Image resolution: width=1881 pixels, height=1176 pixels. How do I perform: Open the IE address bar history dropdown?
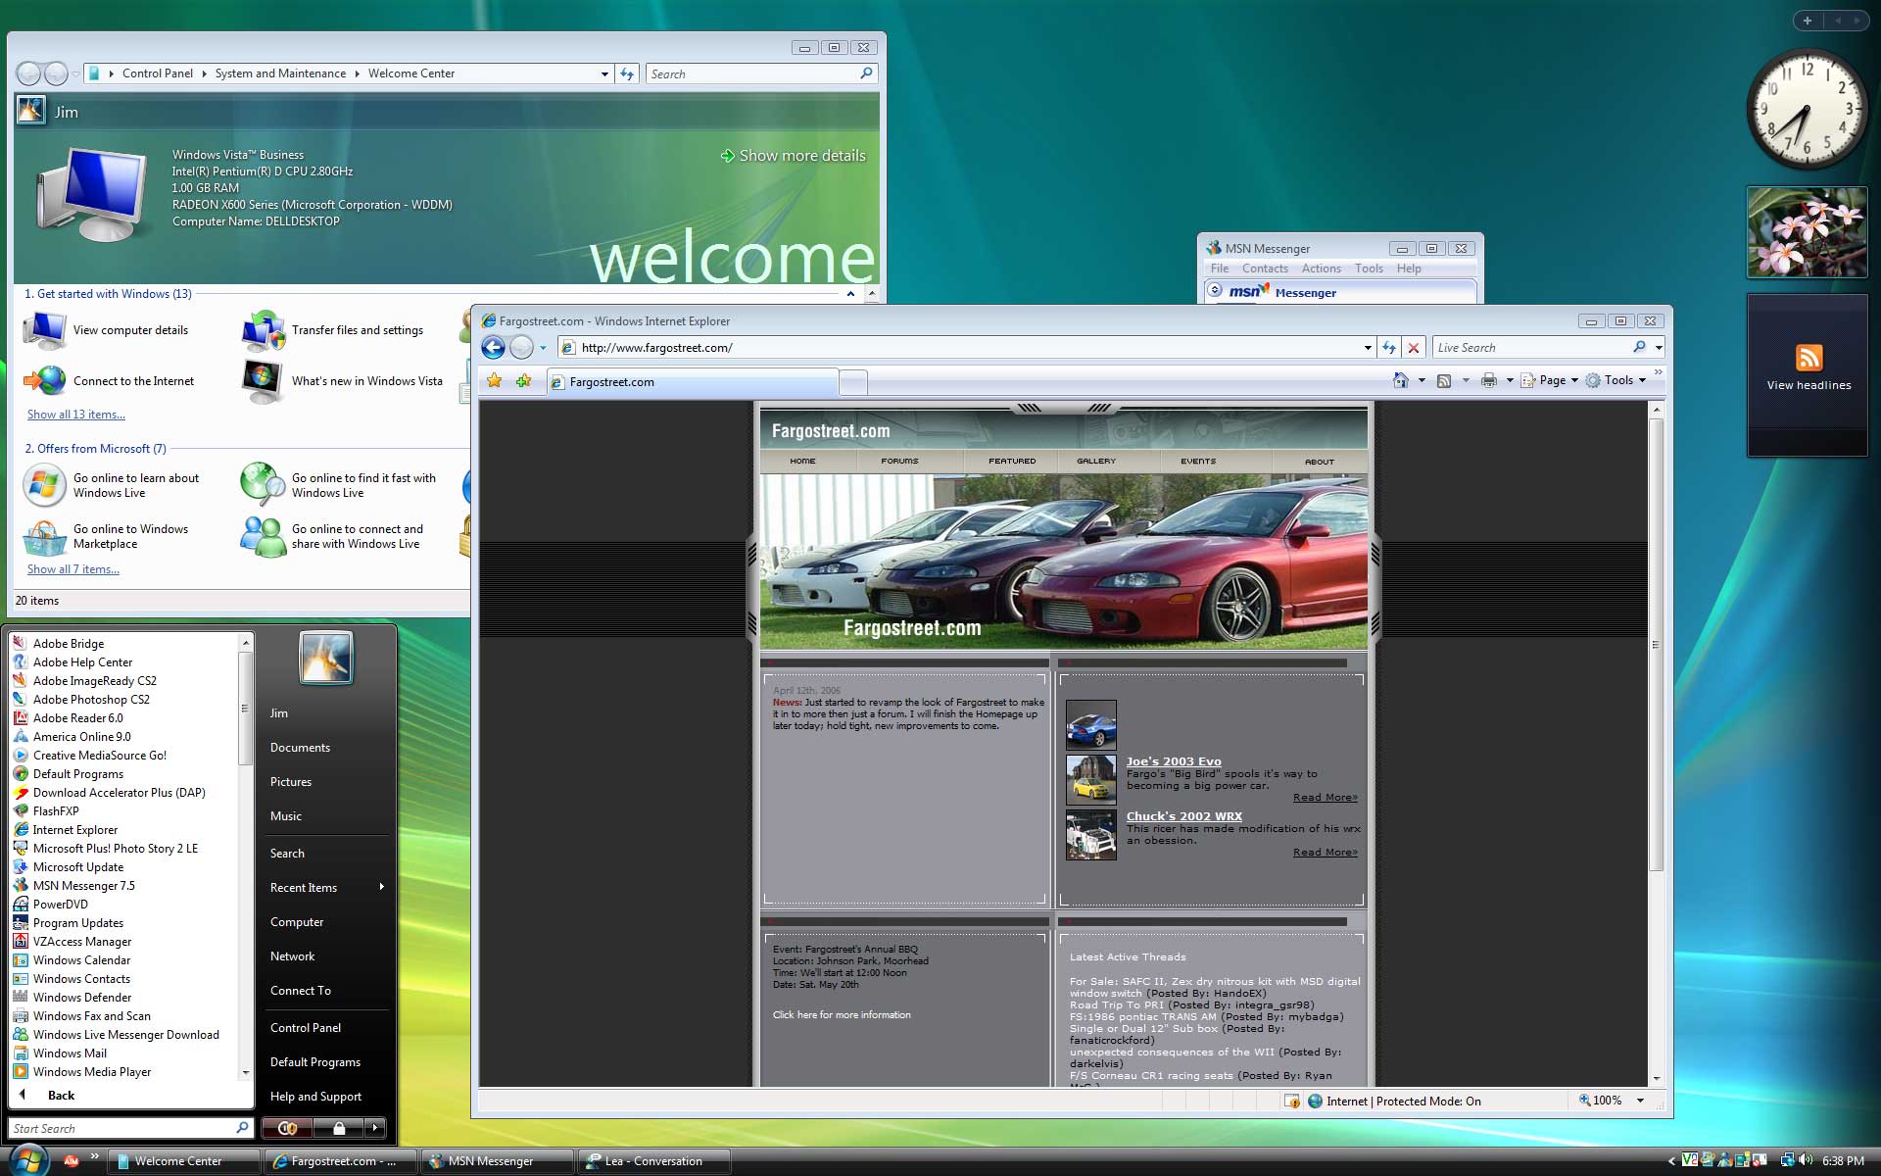point(1368,347)
